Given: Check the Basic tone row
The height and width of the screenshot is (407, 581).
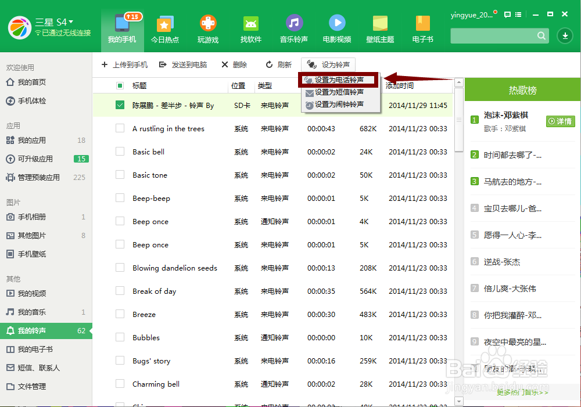Looking at the screenshot, I should [120, 174].
